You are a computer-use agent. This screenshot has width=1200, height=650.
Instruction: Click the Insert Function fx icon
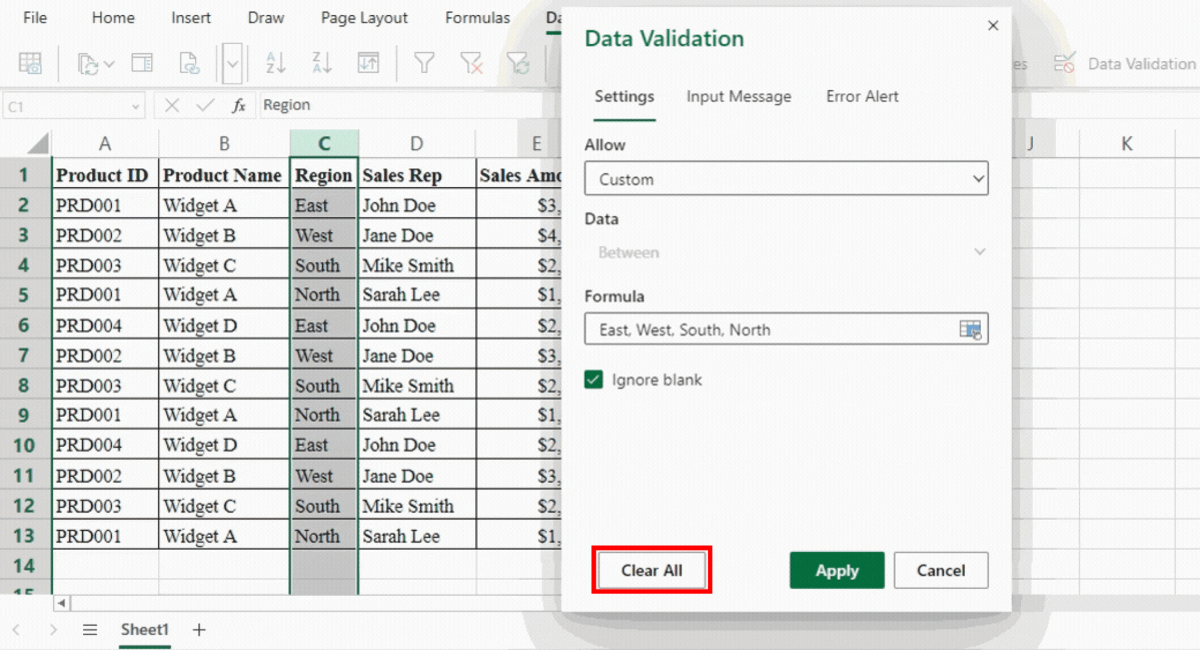[239, 105]
